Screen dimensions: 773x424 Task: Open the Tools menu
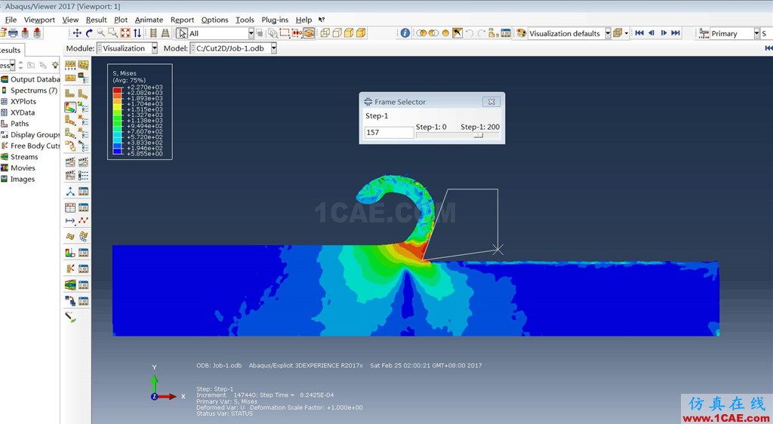point(245,20)
